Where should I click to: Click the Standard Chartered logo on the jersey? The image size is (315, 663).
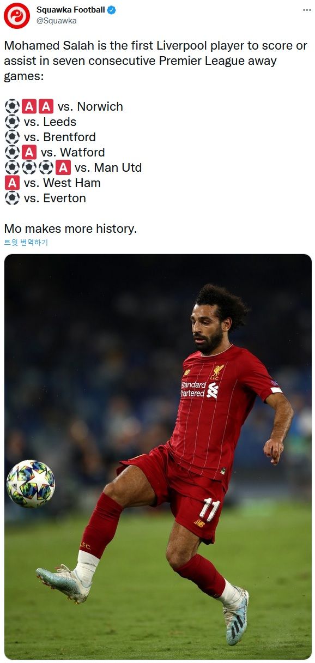[x=199, y=389]
